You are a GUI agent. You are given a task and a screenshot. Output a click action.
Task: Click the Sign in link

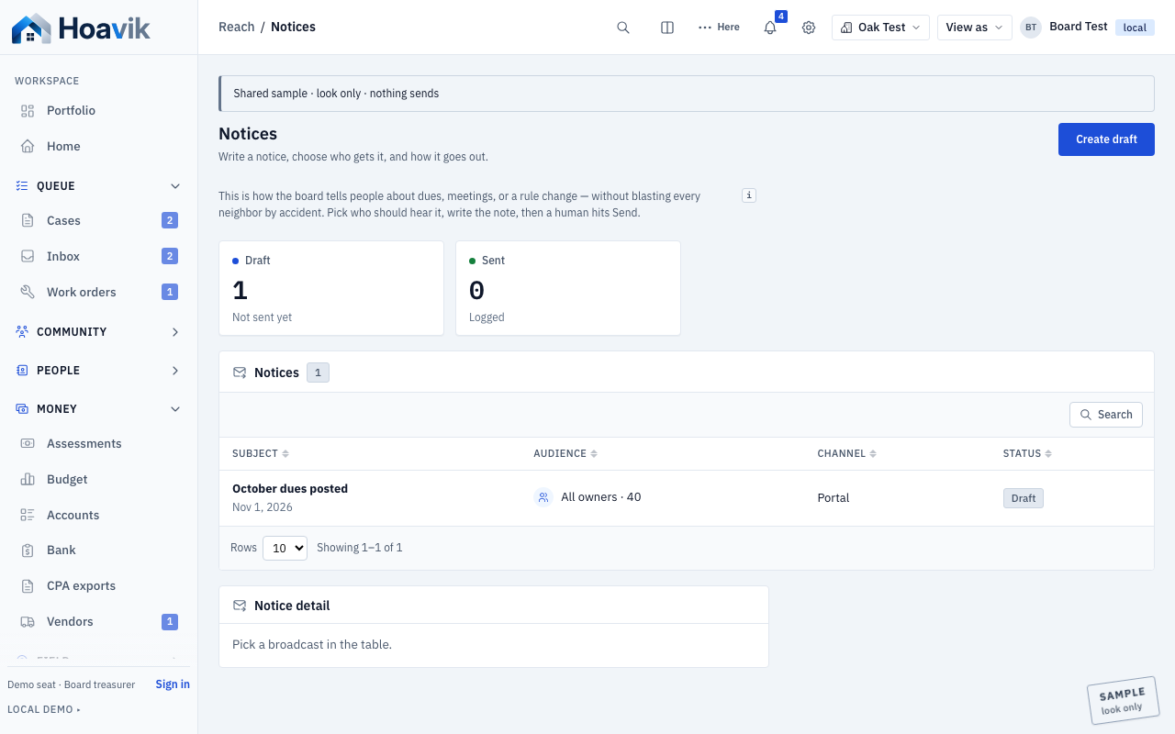coord(173,684)
